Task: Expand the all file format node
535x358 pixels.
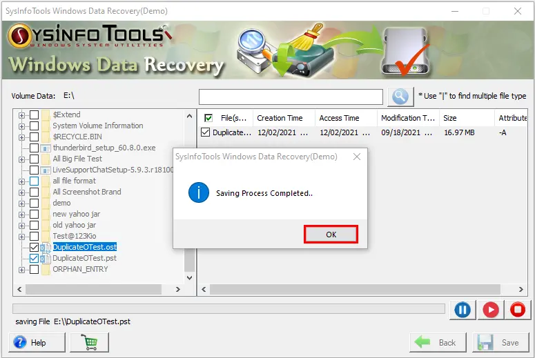Action: click(x=21, y=181)
